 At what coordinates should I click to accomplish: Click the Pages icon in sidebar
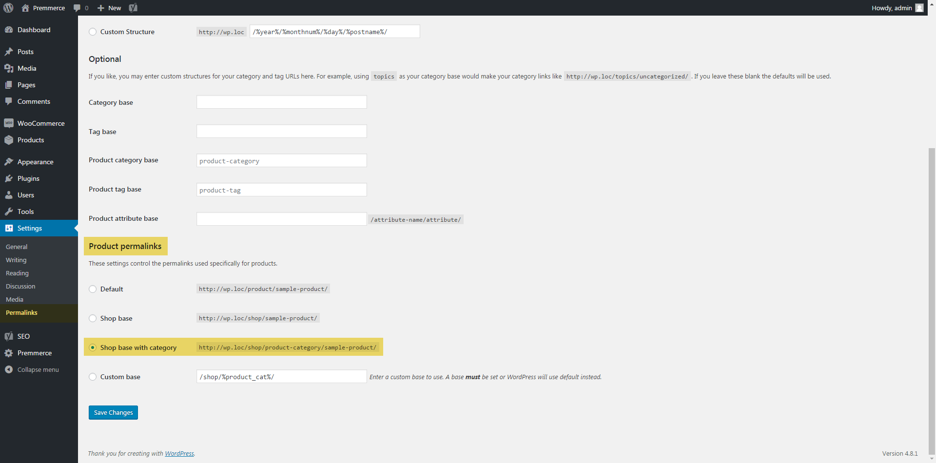pyautogui.click(x=9, y=85)
